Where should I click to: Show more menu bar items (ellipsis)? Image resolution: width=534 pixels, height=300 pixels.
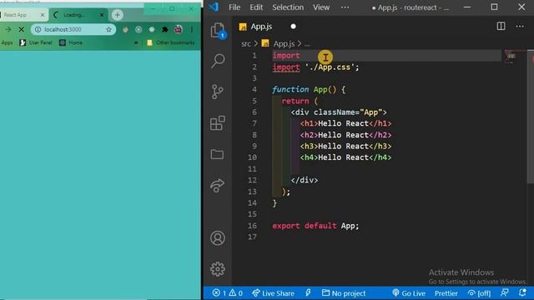tap(345, 7)
